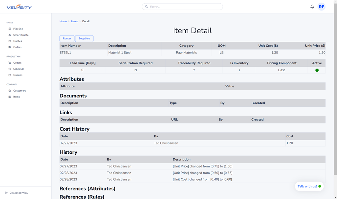Switch to the Suppliers tab

click(x=84, y=39)
